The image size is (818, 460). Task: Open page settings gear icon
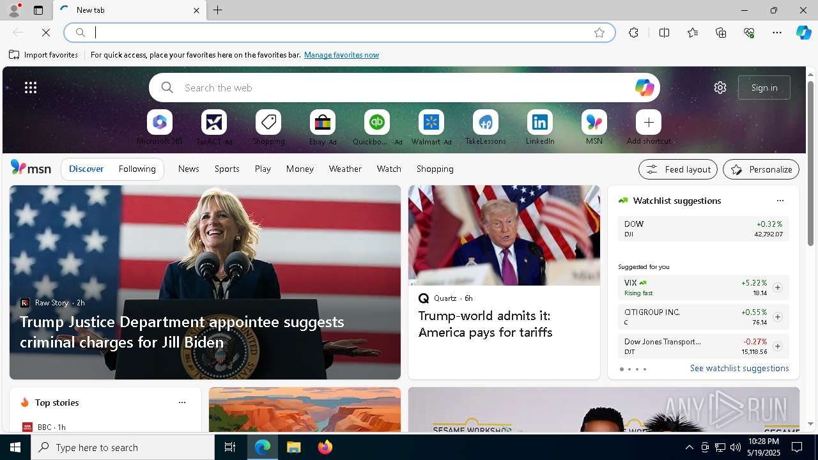[x=720, y=88]
